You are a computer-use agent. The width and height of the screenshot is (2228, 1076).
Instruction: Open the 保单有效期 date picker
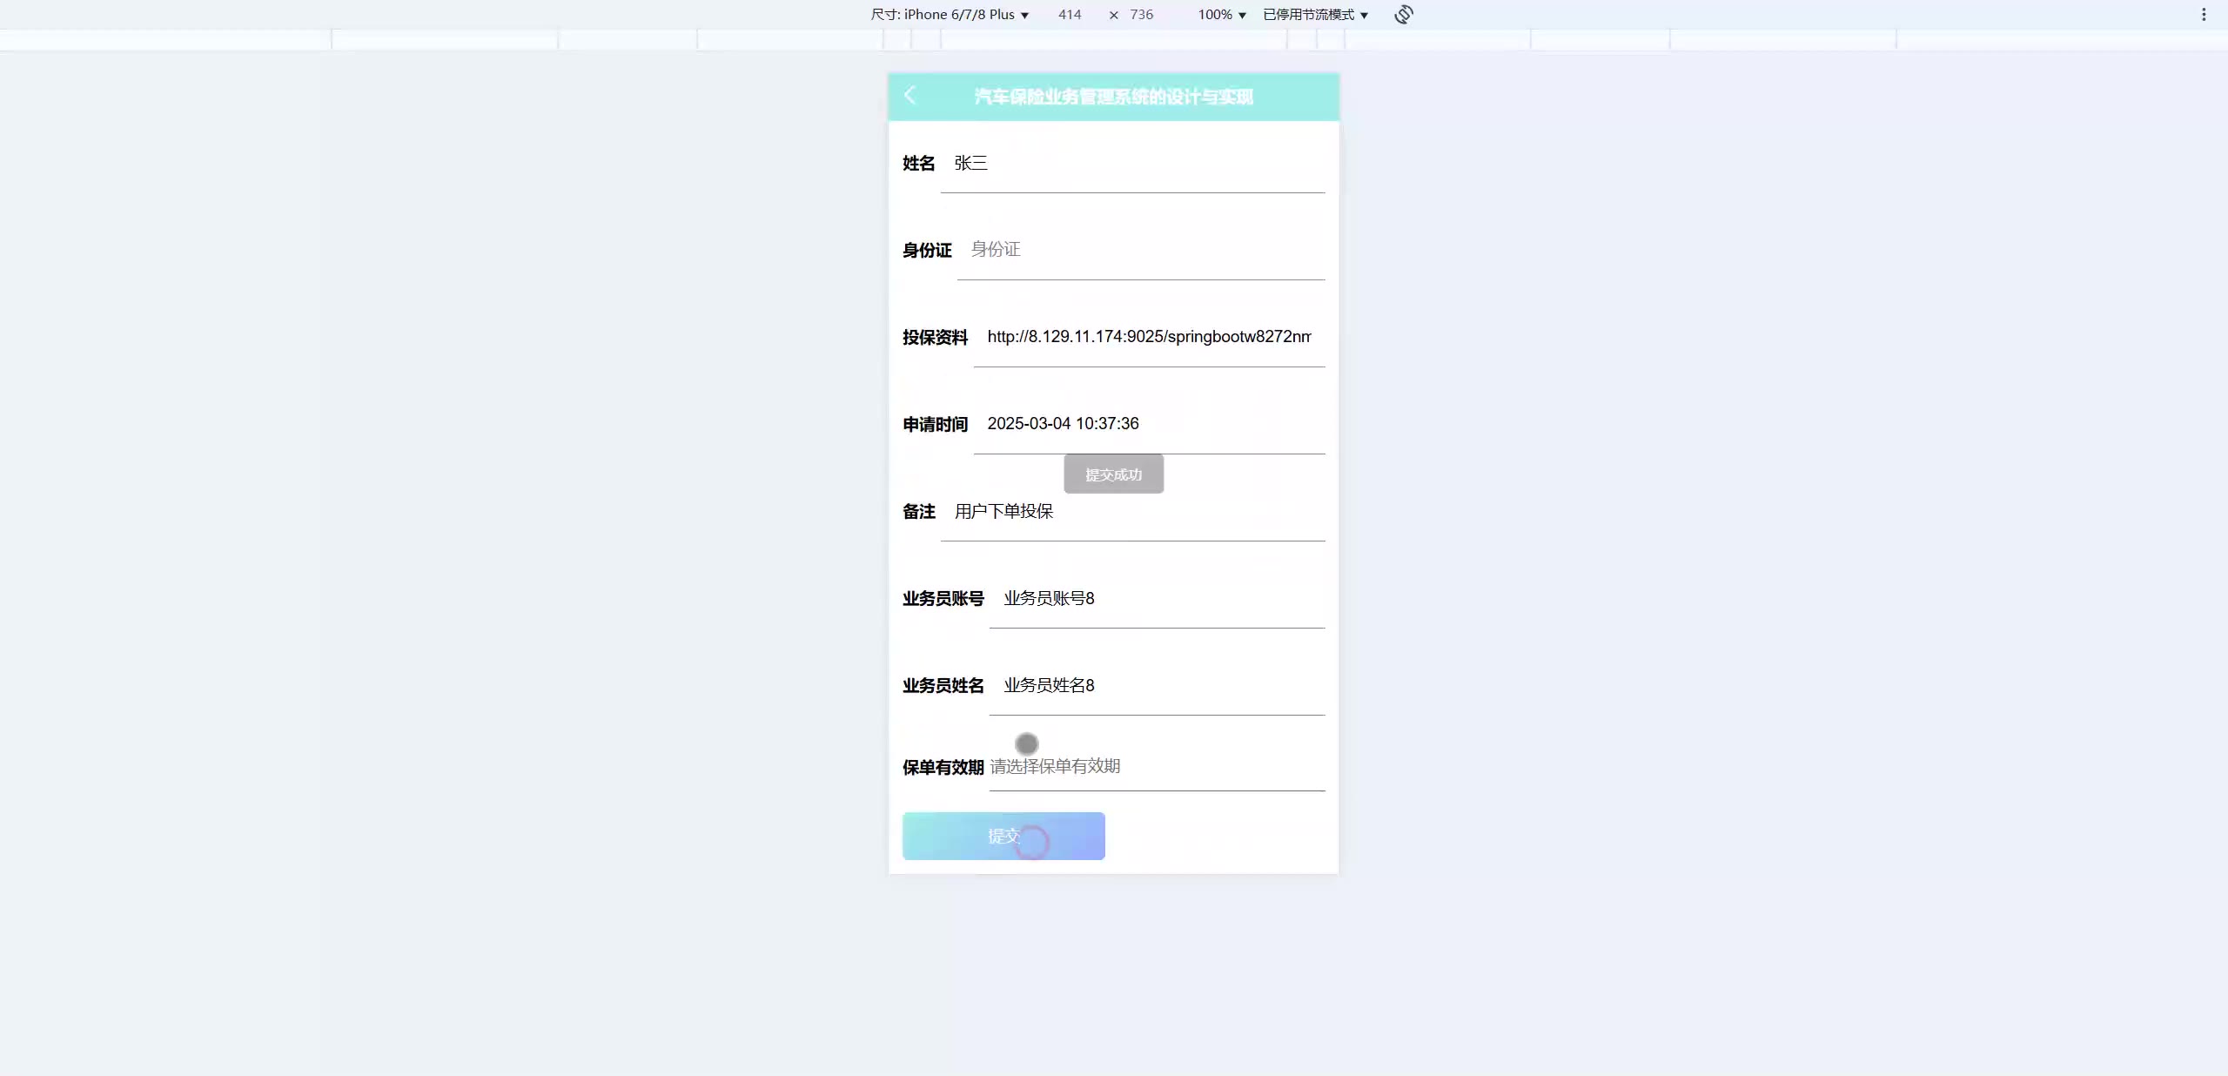pyautogui.click(x=1156, y=767)
